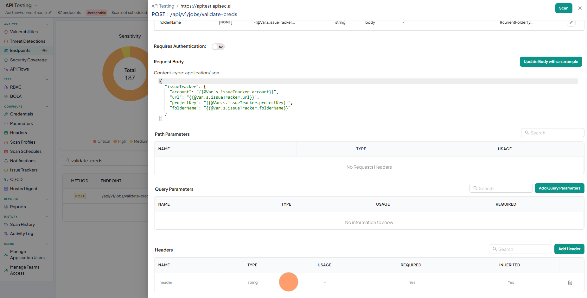Click the Vulnerabilities bug icon
The width and height of the screenshot is (587, 298).
[x=6, y=32]
